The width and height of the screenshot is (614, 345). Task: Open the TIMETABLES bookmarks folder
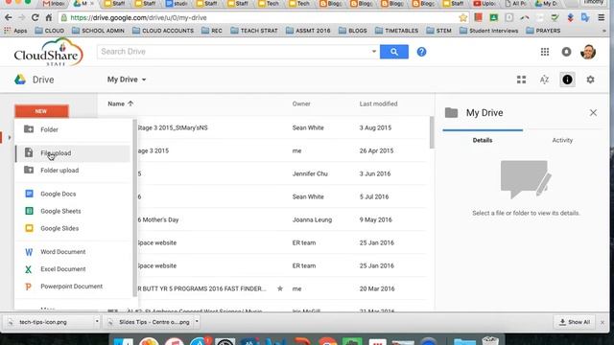coord(396,31)
